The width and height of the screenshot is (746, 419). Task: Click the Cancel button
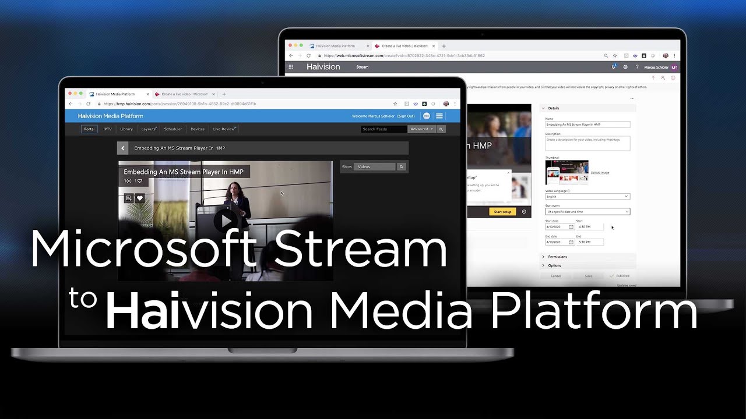(556, 276)
